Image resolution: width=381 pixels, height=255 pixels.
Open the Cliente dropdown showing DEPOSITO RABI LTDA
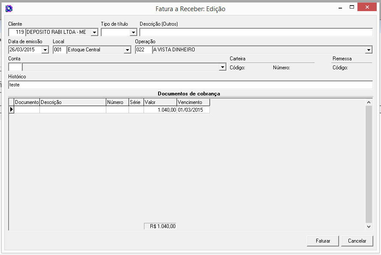(x=94, y=32)
